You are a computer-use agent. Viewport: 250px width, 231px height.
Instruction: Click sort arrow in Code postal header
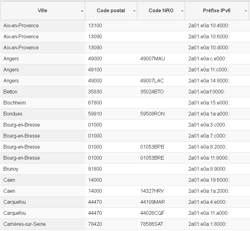[x=135, y=11]
